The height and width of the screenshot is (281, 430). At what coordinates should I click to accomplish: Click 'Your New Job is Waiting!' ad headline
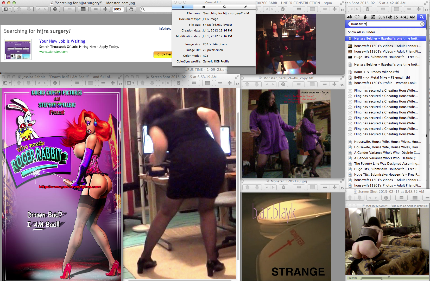click(x=63, y=41)
